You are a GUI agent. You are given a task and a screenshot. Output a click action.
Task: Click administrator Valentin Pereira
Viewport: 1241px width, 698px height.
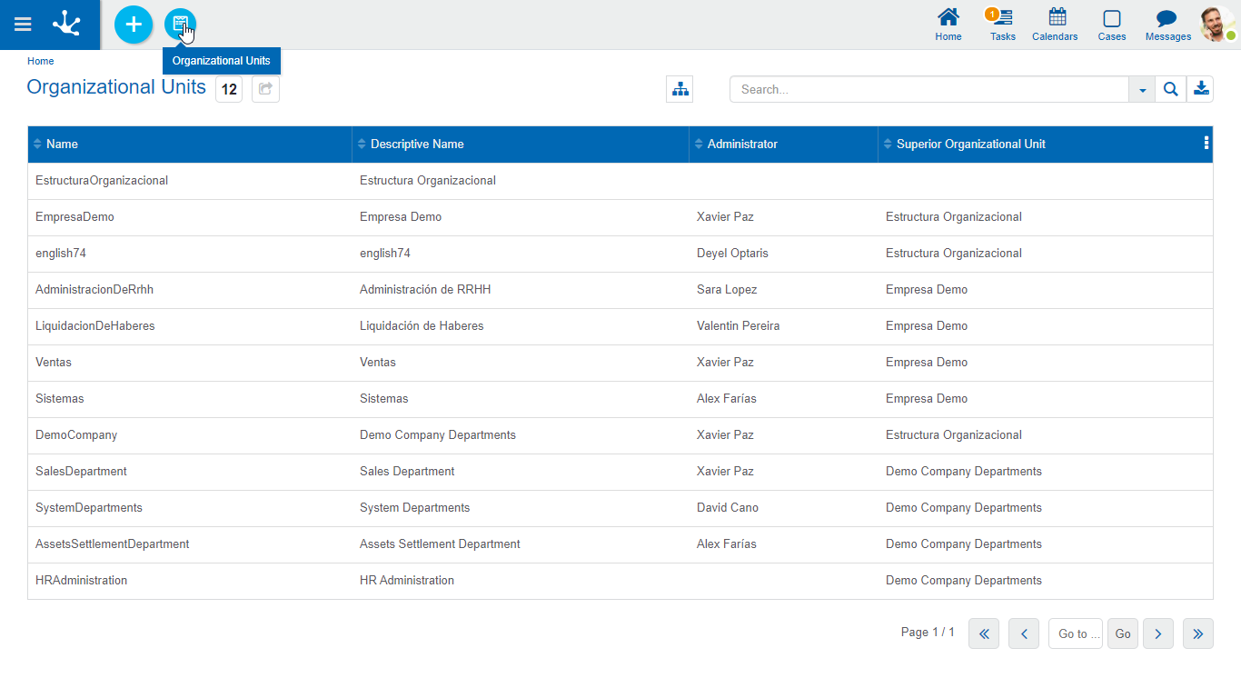(739, 326)
